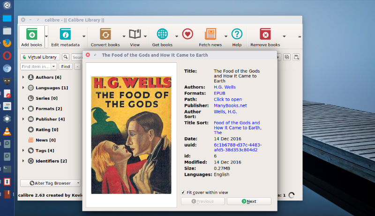Click the Virtual Library button
Viewport: 375px width, 216px height.
pos(40,57)
